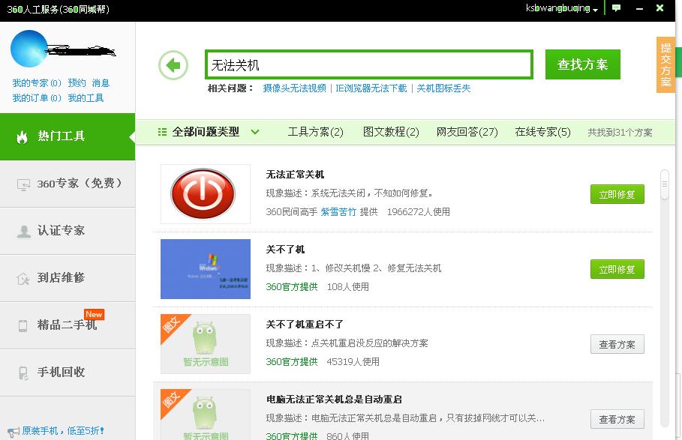The width and height of the screenshot is (682, 440).
Task: Select 热门工具 in the sidebar
Action: coord(68,137)
